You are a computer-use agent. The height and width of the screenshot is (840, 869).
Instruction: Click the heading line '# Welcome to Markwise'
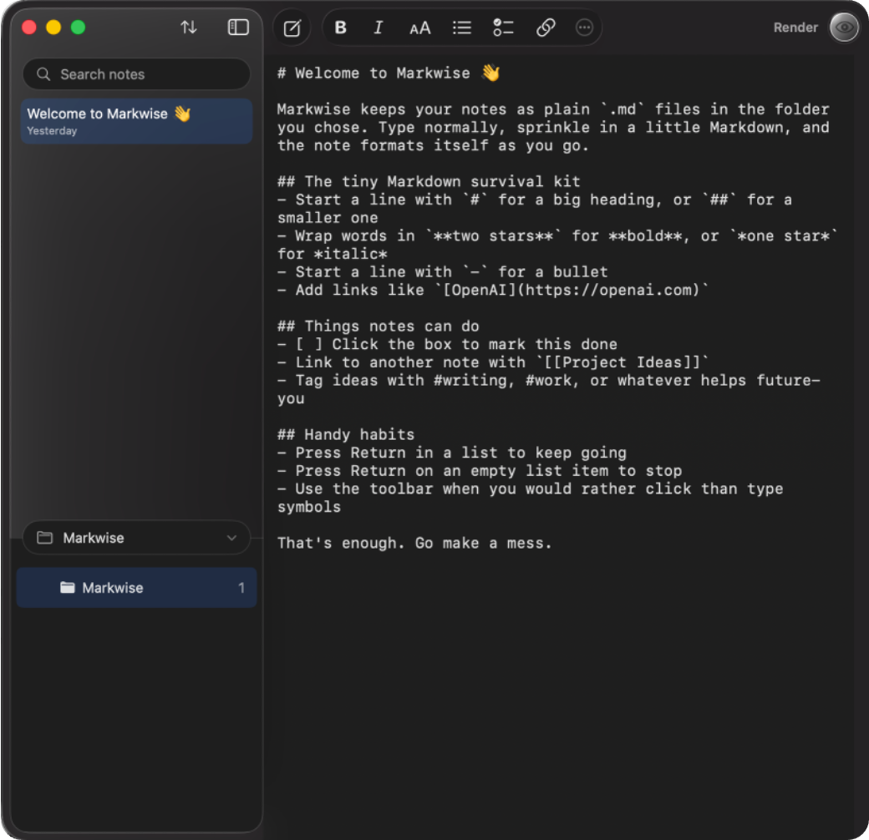[389, 73]
